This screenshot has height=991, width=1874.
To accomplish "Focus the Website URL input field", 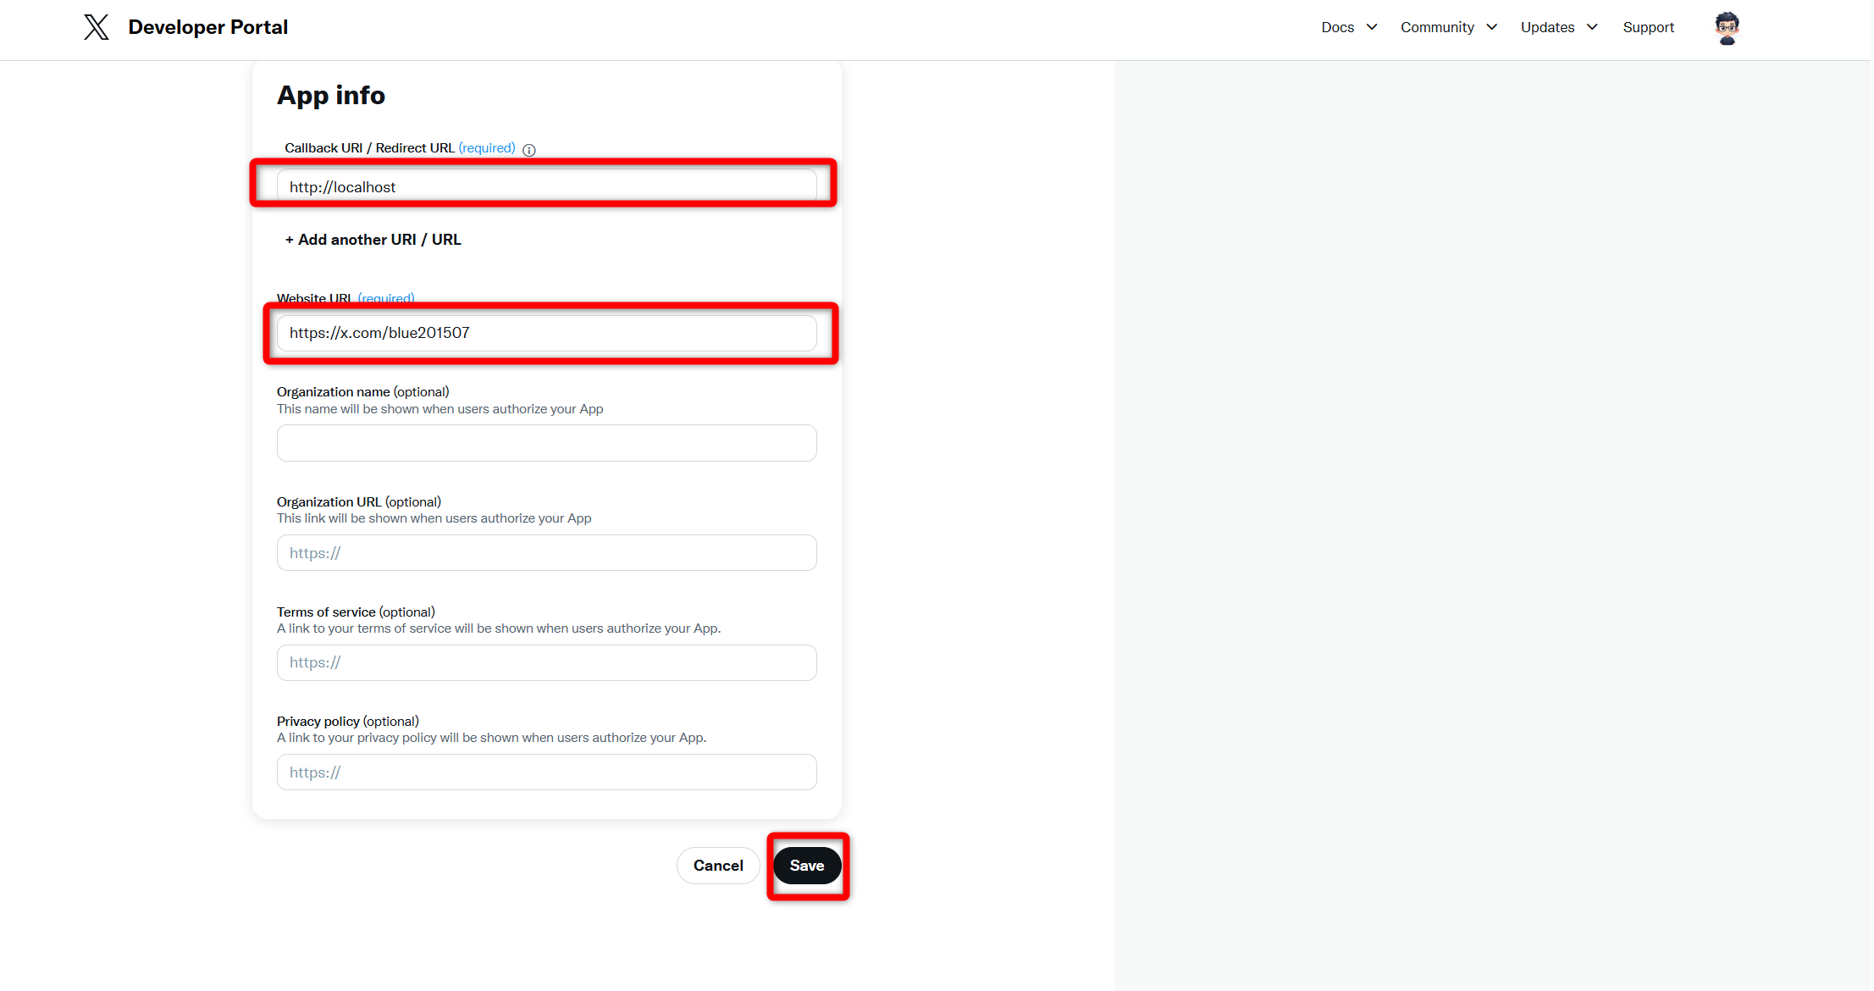I will point(547,333).
